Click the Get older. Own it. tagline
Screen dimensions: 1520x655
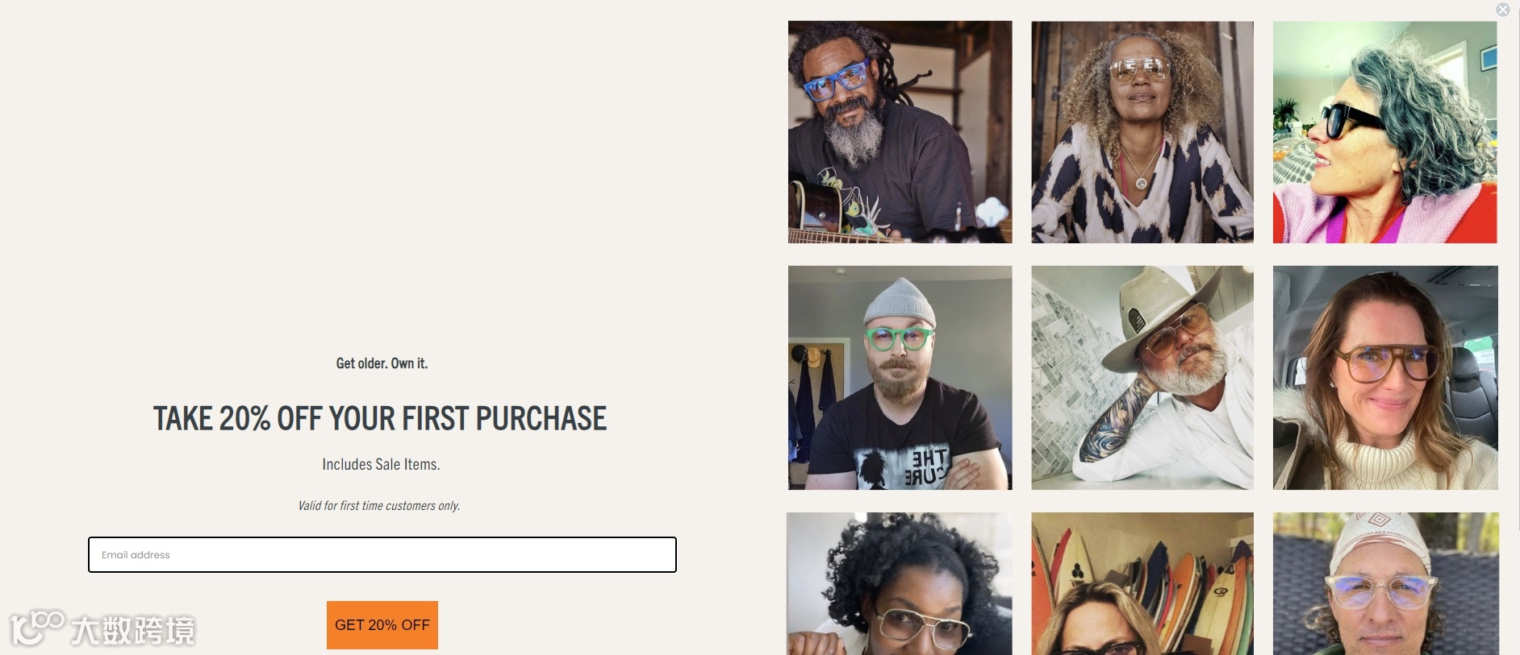click(x=382, y=363)
